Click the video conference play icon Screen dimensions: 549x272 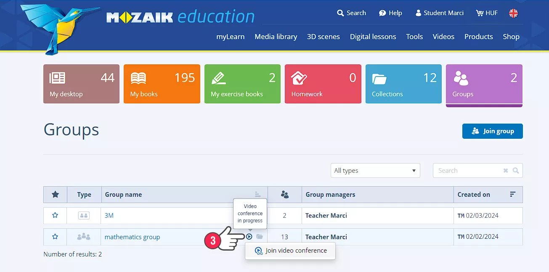tap(249, 237)
